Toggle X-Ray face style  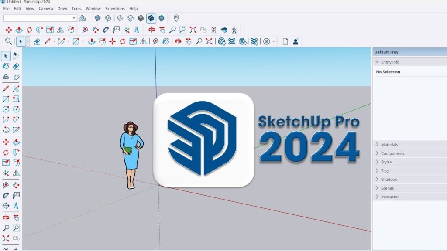(x=97, y=18)
